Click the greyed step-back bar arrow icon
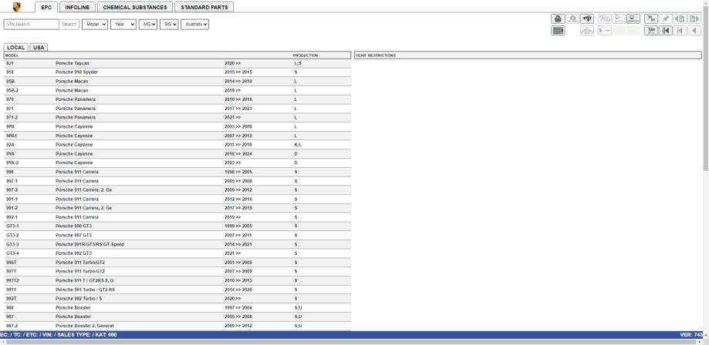709x345 pixels. coord(680,31)
